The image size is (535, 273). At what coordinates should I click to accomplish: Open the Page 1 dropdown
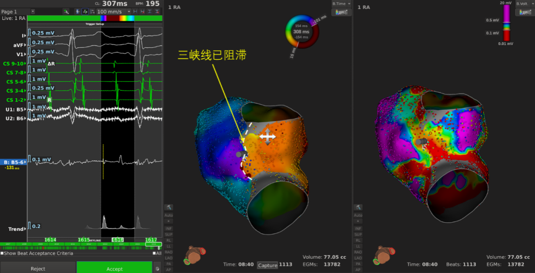pyautogui.click(x=33, y=11)
